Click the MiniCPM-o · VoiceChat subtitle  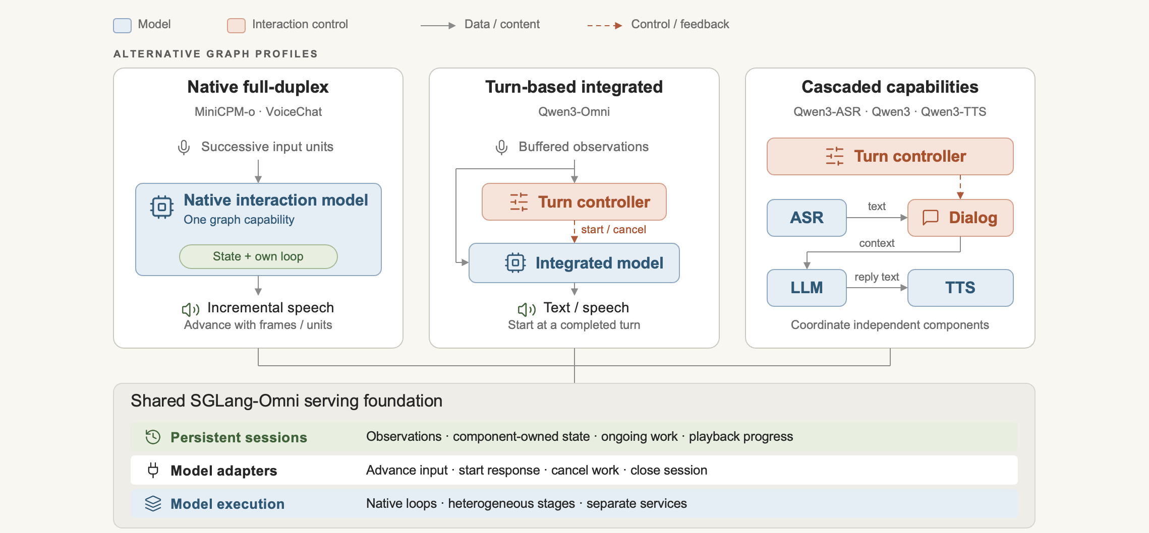[258, 111]
